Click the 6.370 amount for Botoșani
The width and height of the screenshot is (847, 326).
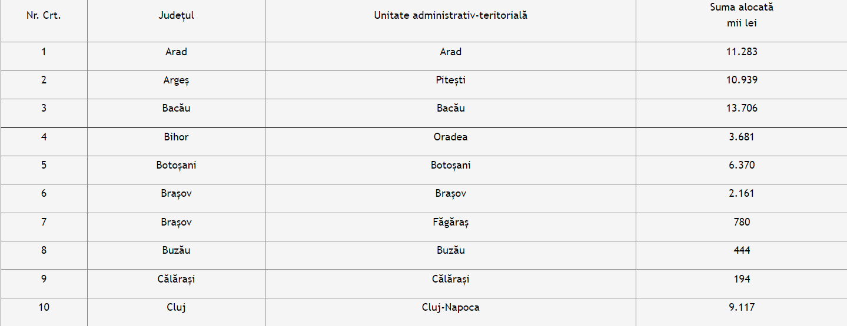[741, 165]
